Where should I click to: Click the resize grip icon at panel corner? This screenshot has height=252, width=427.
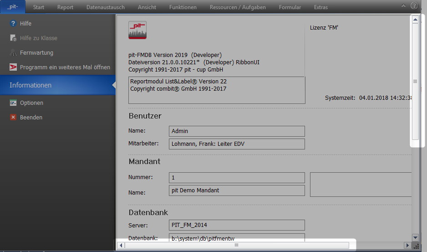pyautogui.click(x=416, y=246)
